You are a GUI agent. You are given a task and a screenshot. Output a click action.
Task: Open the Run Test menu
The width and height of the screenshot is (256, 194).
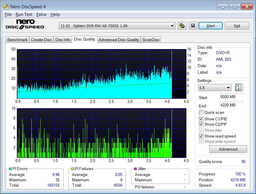pyautogui.click(x=24, y=14)
